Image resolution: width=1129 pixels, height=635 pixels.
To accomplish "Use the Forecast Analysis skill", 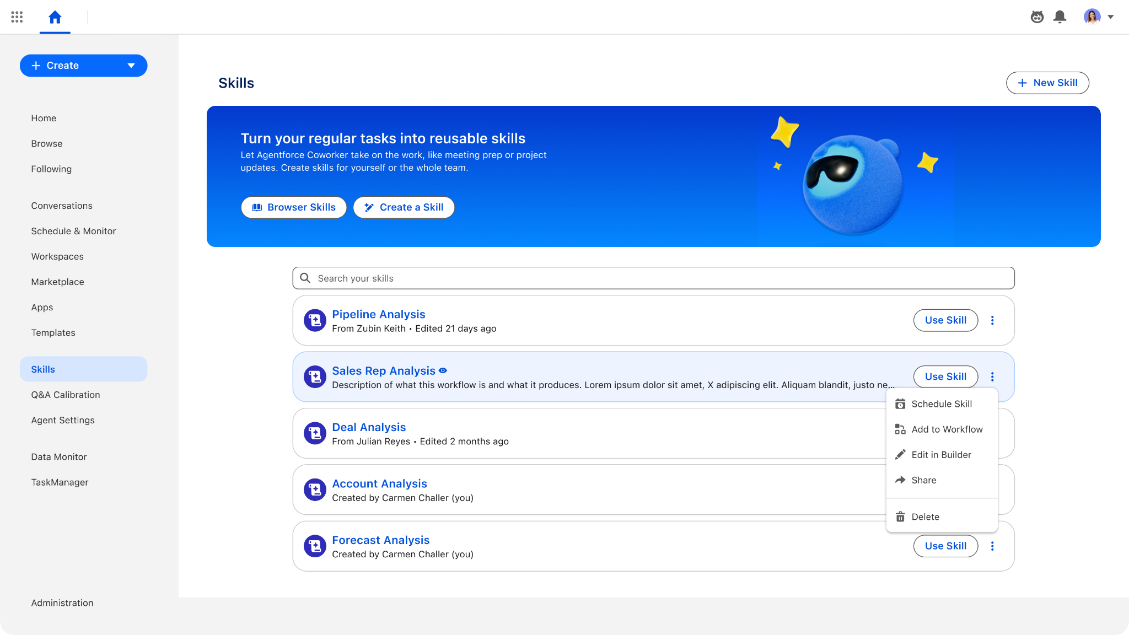I will [x=945, y=546].
